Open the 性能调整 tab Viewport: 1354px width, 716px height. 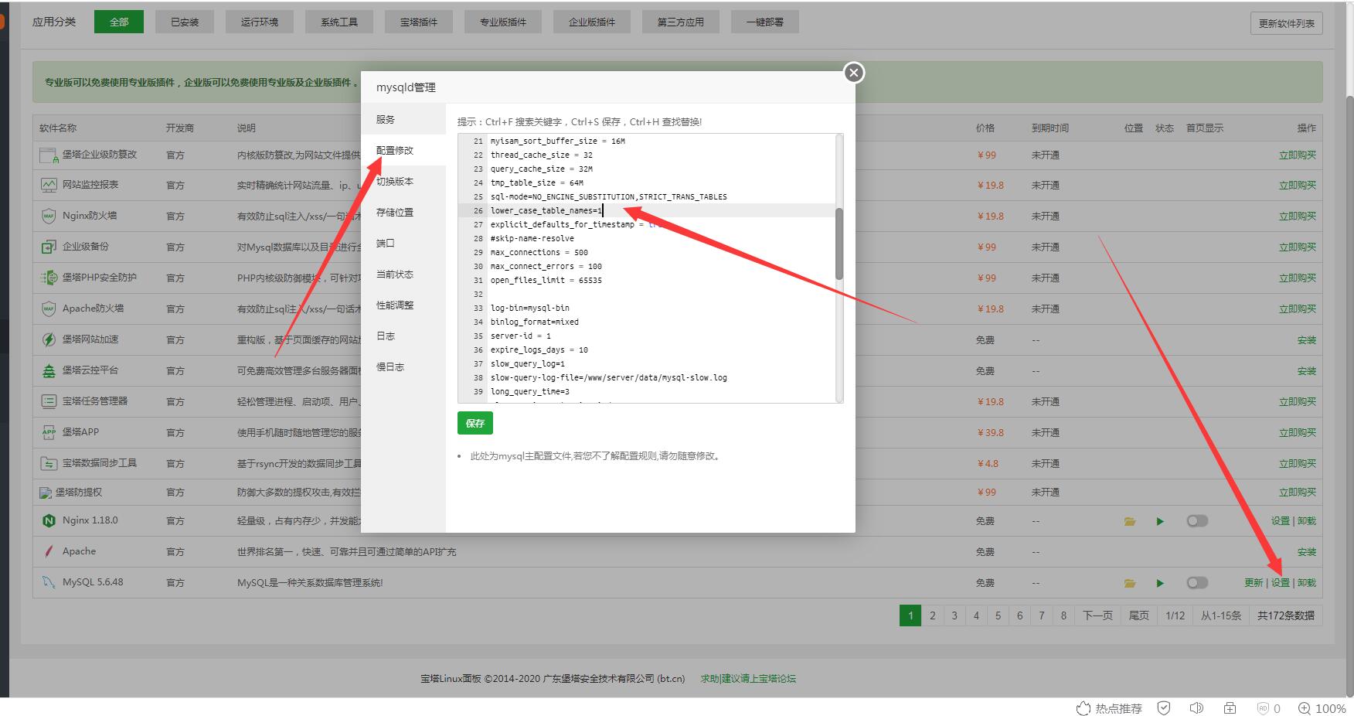[395, 305]
